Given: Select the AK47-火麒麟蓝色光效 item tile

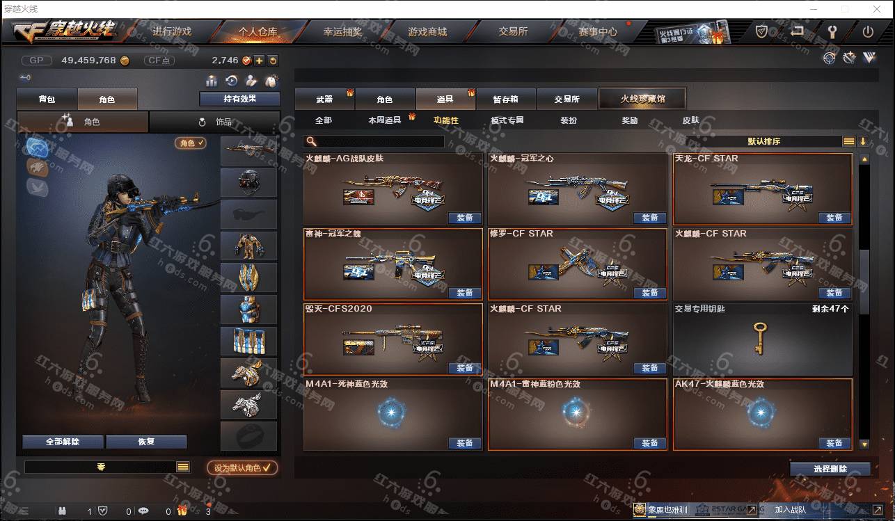Looking at the screenshot, I should (x=763, y=415).
